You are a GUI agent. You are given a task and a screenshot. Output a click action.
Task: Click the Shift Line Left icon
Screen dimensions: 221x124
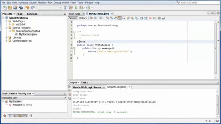click(141, 18)
